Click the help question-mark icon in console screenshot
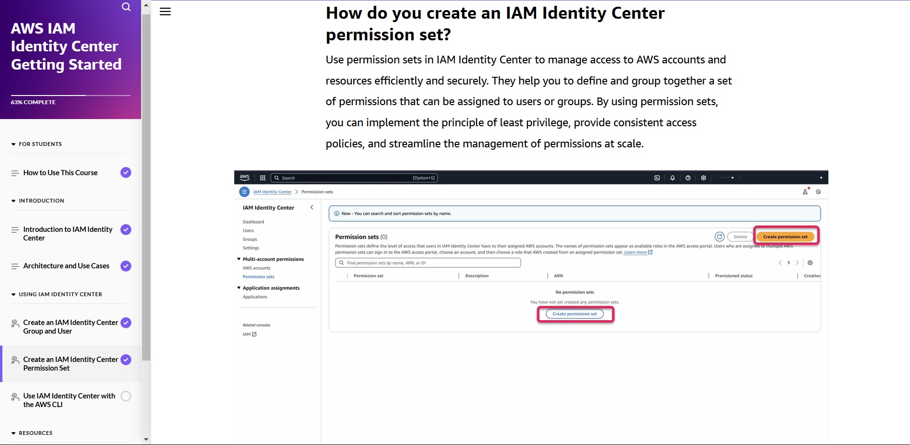This screenshot has height=445, width=910. pos(688,178)
